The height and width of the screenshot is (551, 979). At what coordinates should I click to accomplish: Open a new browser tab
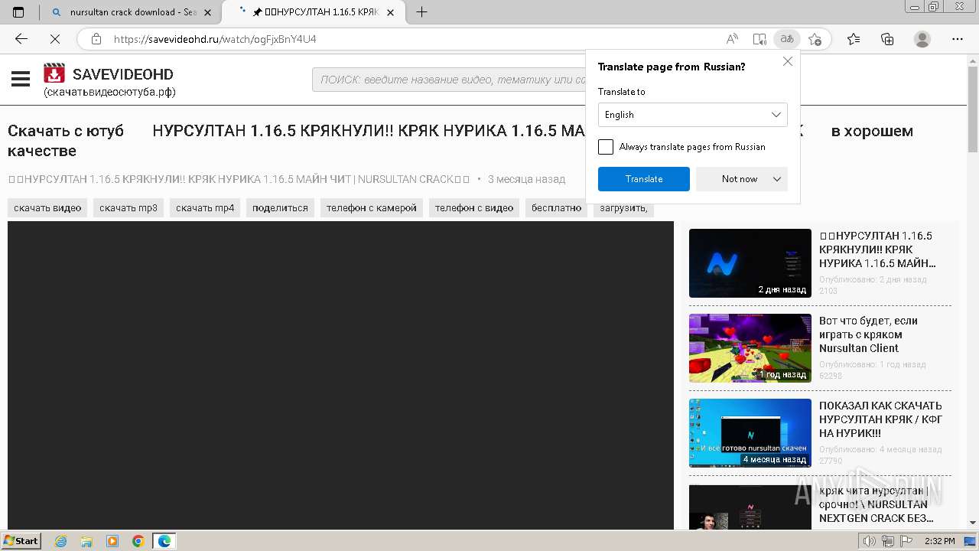(x=421, y=11)
